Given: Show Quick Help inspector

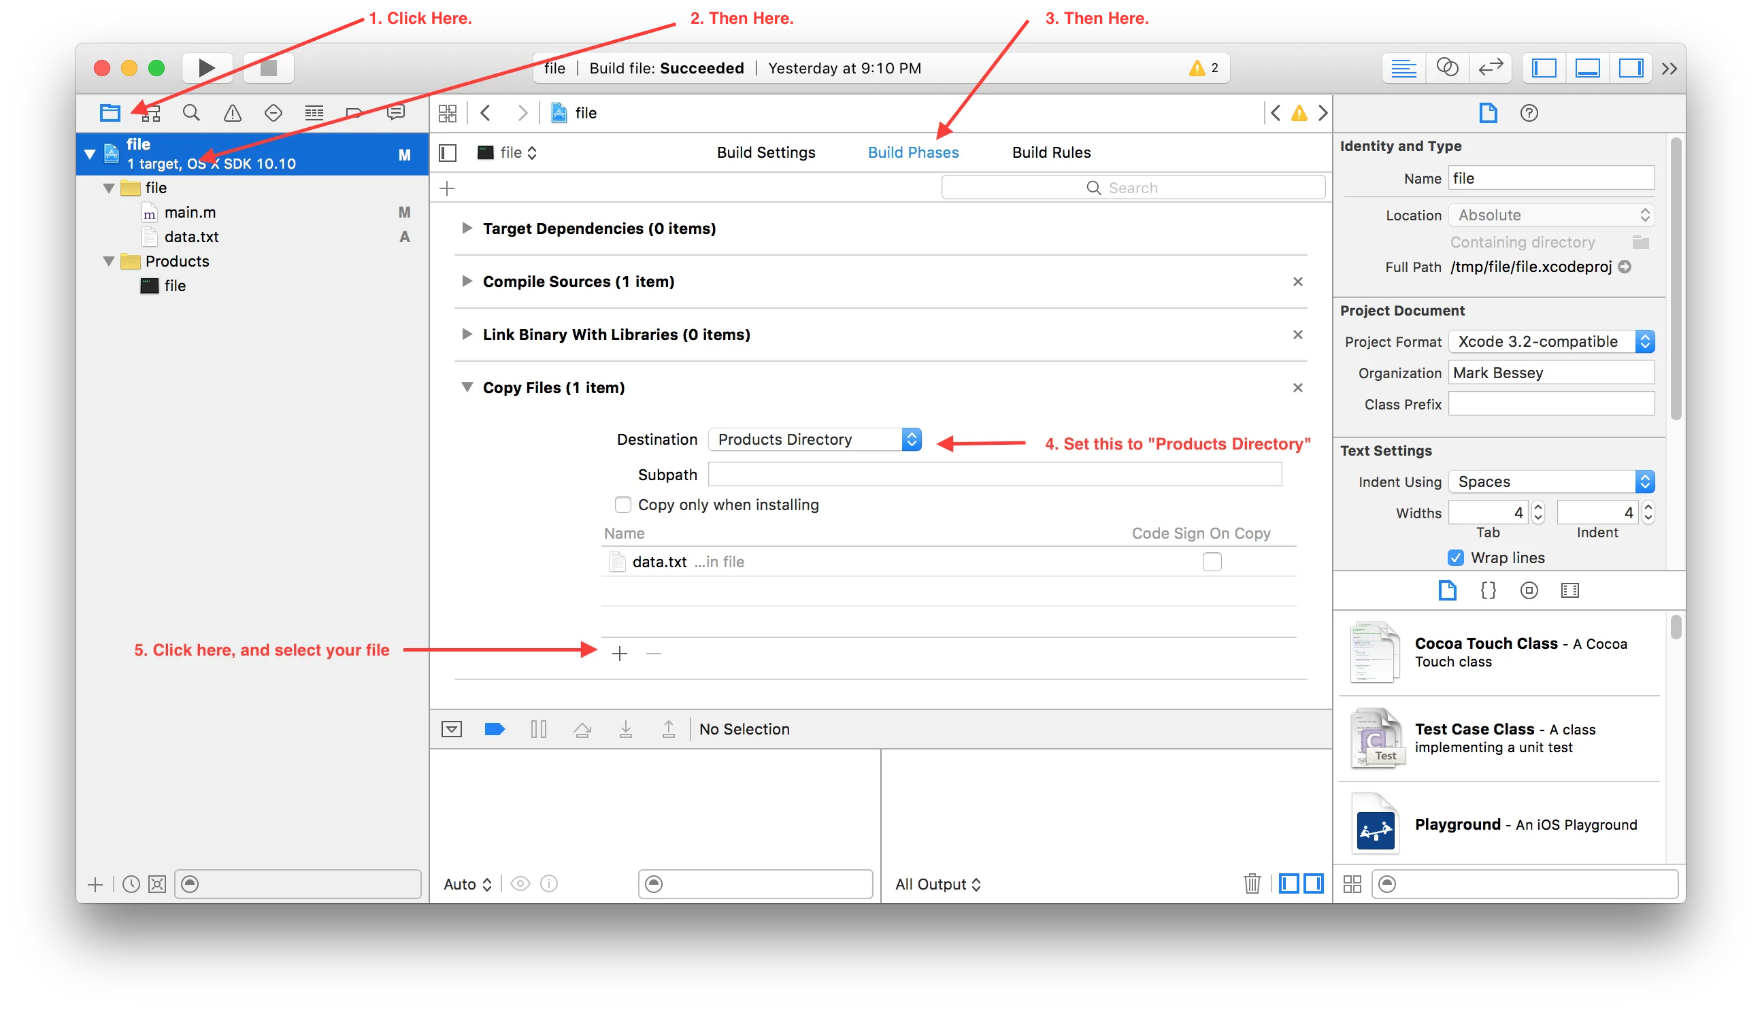Looking at the screenshot, I should [1529, 113].
